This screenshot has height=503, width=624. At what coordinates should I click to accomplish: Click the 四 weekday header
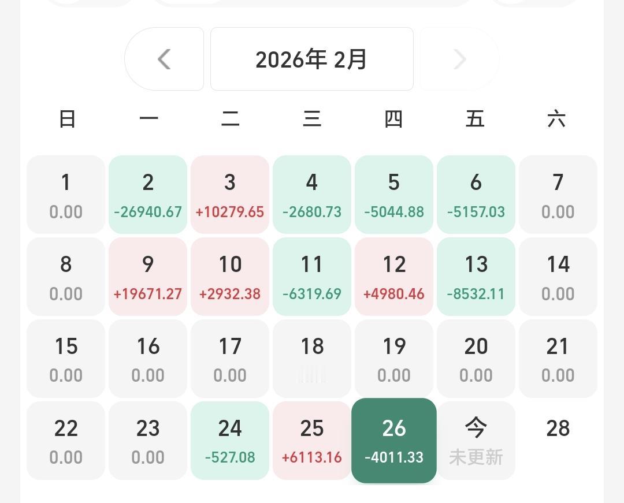pyautogui.click(x=393, y=118)
